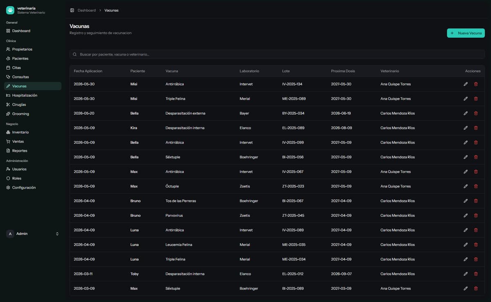Delete Kira's Desparasitación interna record
This screenshot has width=491, height=302.
[475, 128]
